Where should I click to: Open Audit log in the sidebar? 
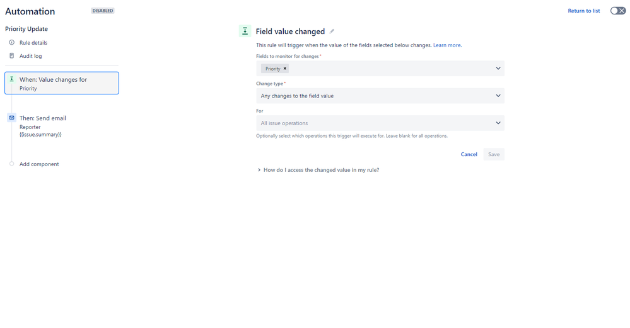[x=30, y=56]
